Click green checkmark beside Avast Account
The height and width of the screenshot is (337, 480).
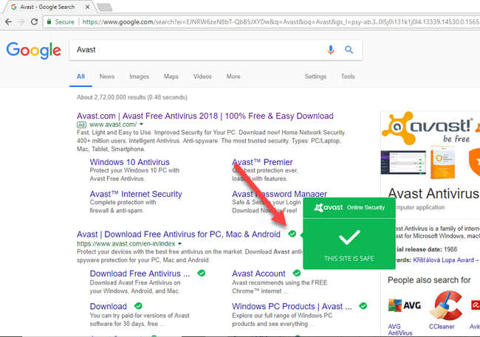(297, 273)
